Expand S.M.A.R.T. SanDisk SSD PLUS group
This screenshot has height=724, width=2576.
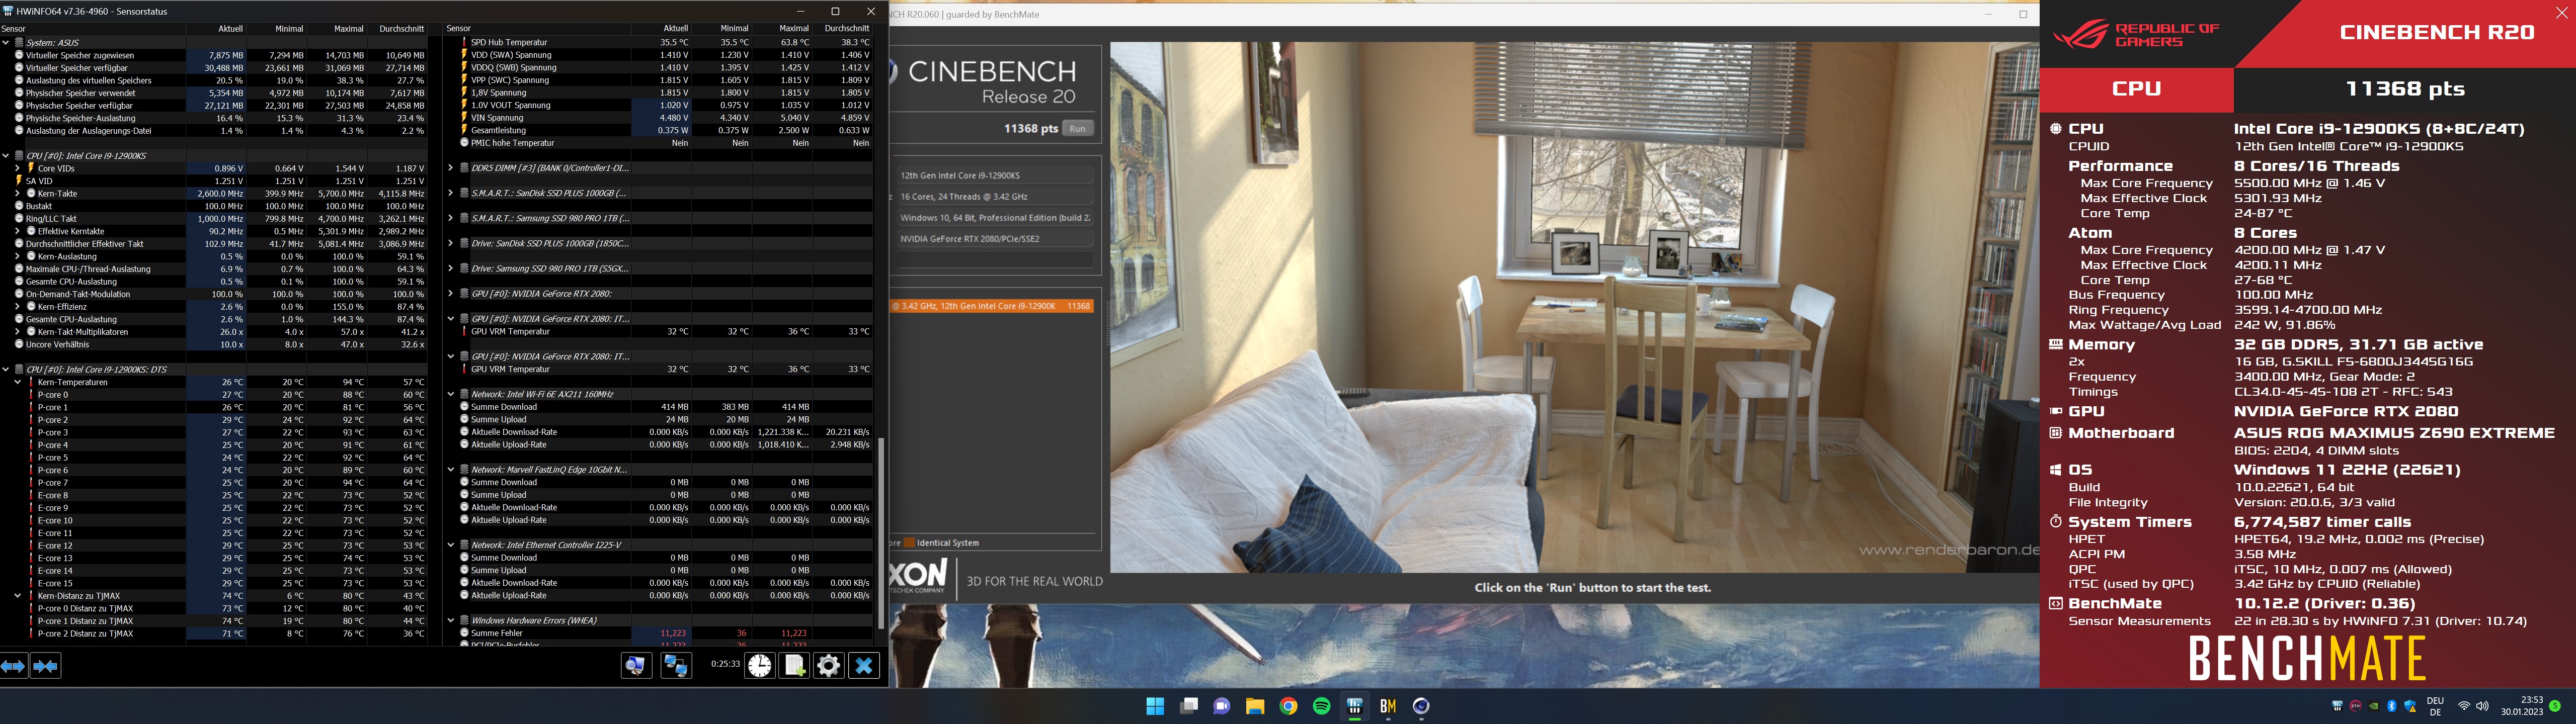pyautogui.click(x=451, y=193)
